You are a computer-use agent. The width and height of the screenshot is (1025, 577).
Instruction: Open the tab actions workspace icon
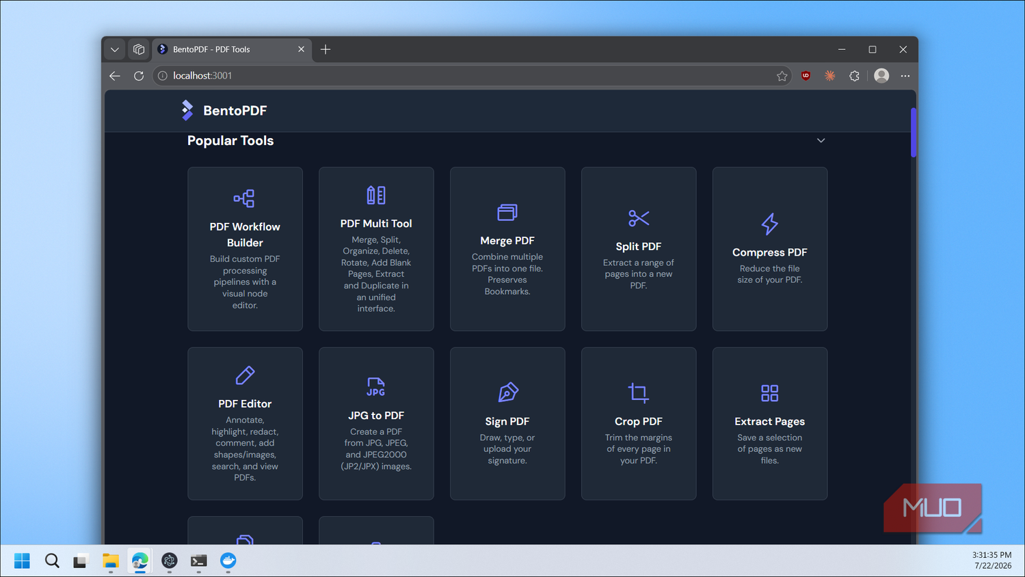(139, 49)
